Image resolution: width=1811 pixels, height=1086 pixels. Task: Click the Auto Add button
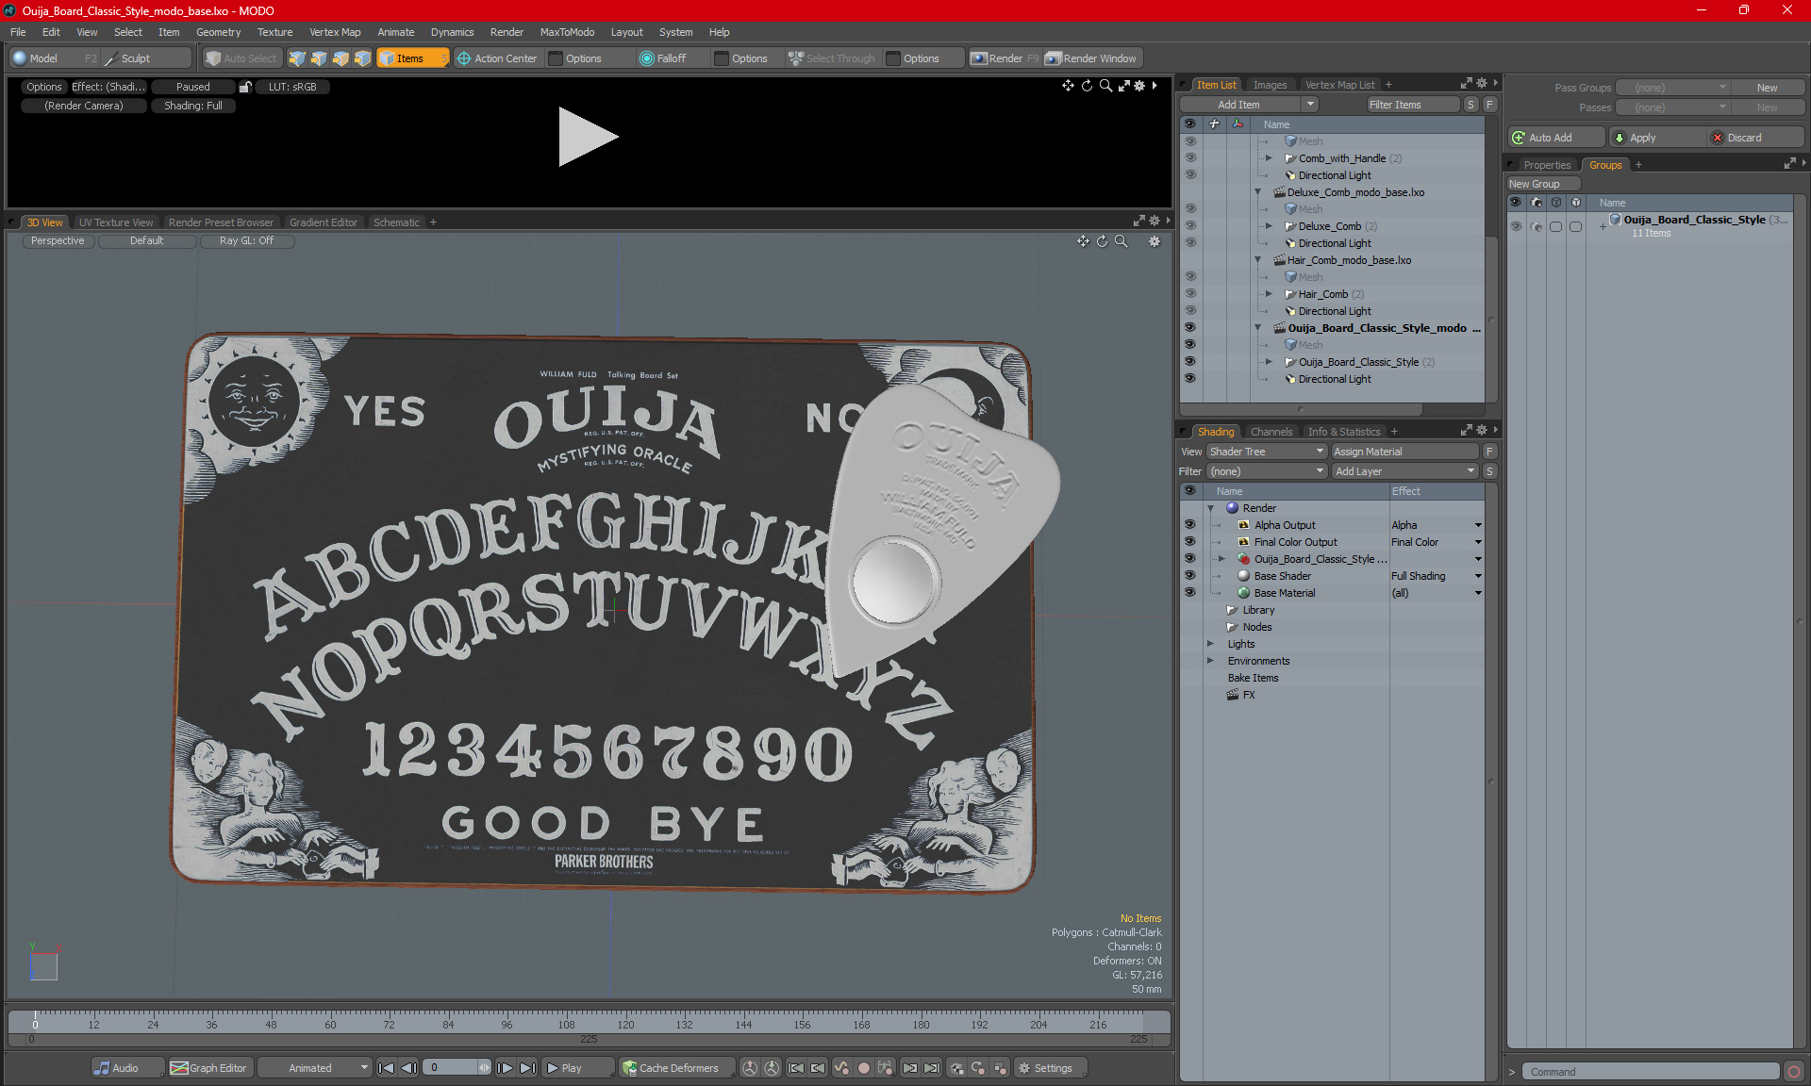tap(1554, 138)
